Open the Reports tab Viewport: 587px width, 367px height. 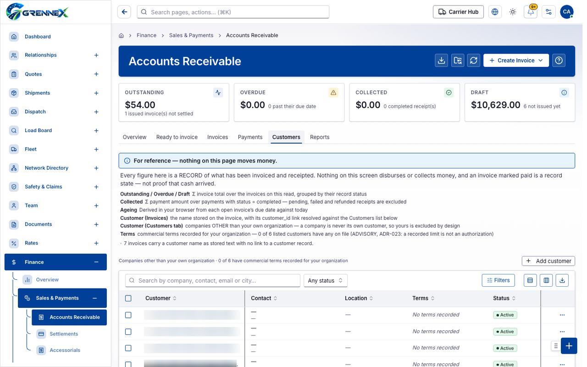pos(320,137)
